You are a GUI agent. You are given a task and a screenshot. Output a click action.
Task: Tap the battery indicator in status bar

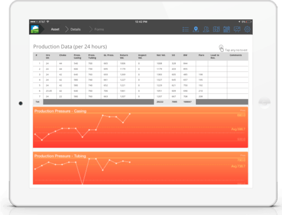249,22
